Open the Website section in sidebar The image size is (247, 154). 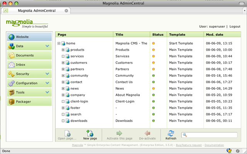(29, 37)
